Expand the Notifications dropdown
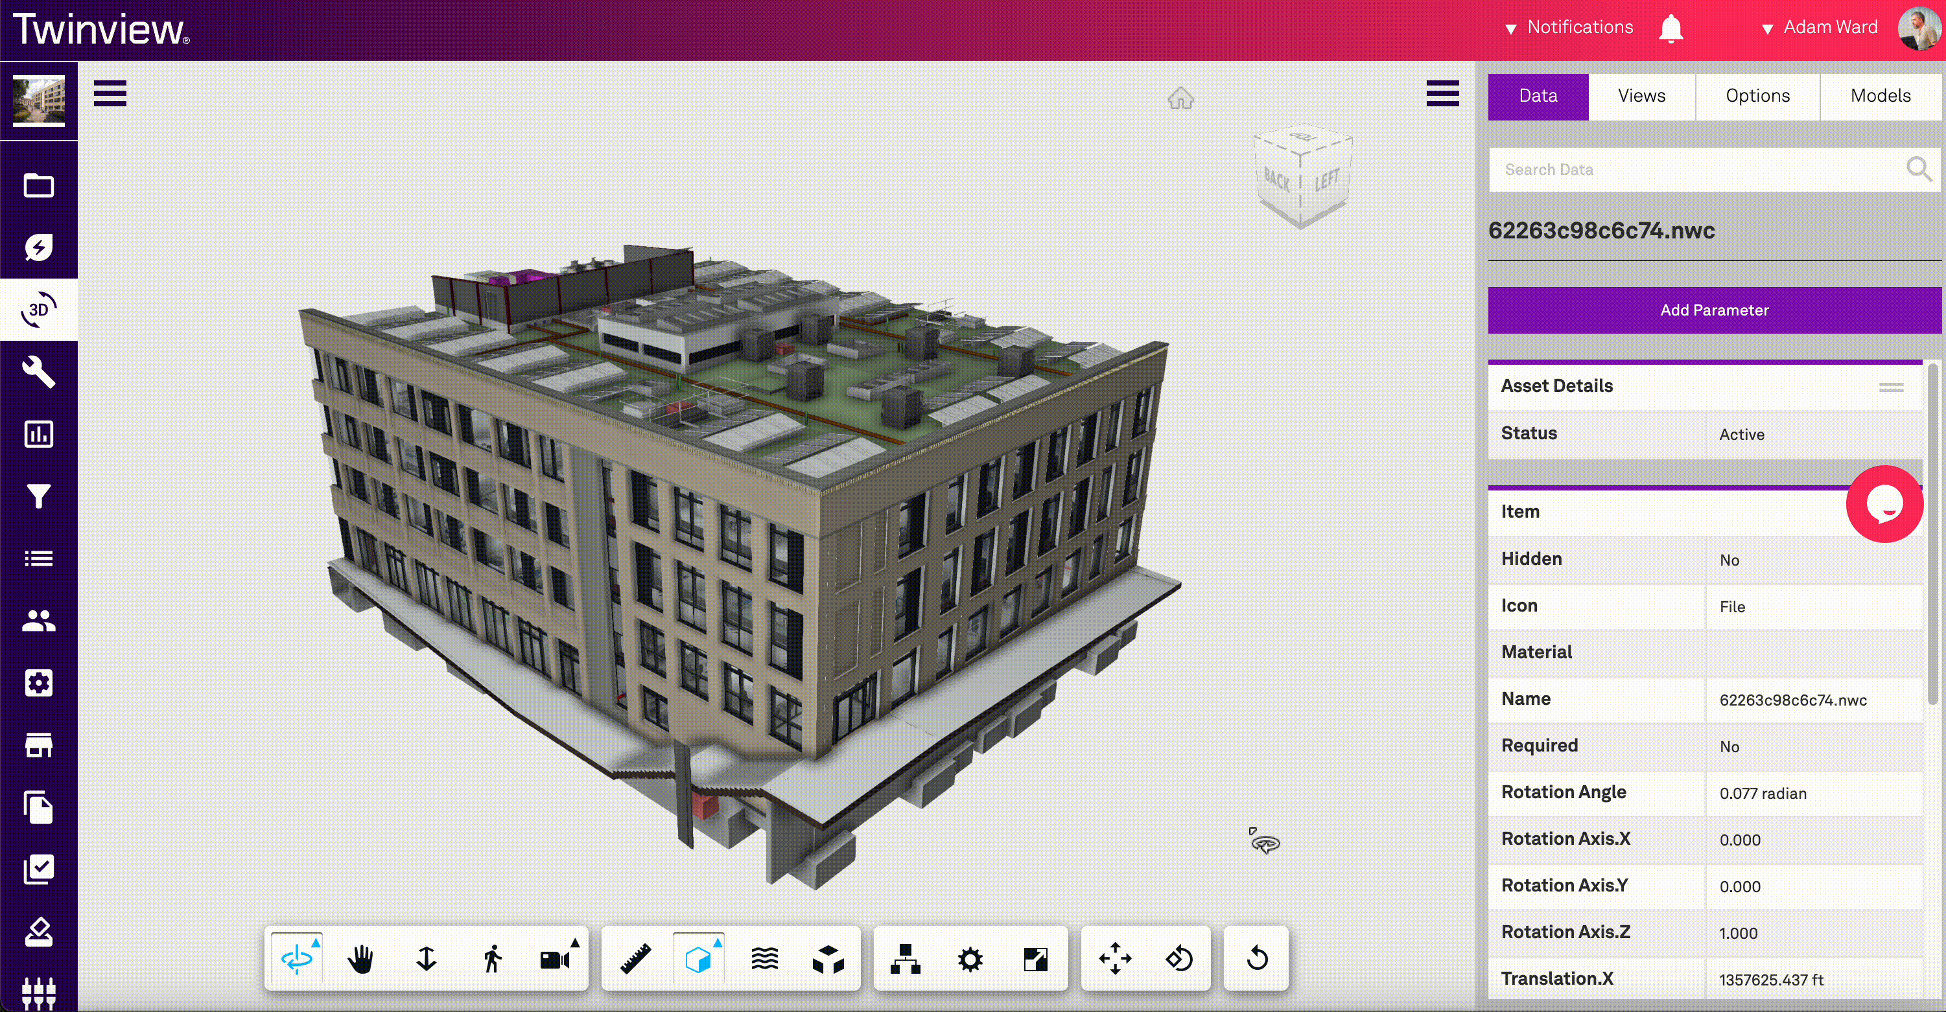This screenshot has width=1946, height=1012. tap(1579, 28)
